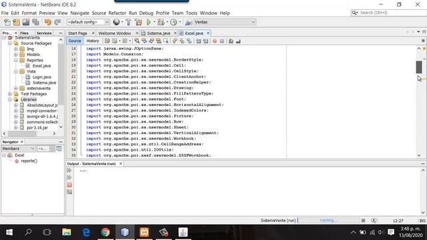This screenshot has height=240, width=427.
Task: Toggle INS insert mode indicator
Action: coord(422,221)
